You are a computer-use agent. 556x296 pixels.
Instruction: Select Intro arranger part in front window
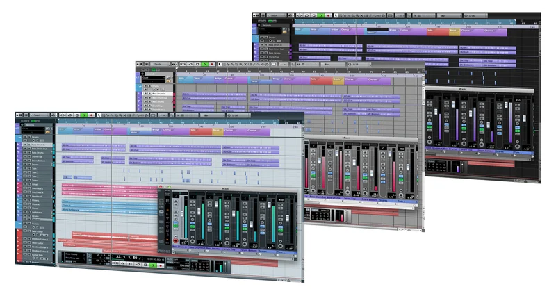click(x=65, y=131)
